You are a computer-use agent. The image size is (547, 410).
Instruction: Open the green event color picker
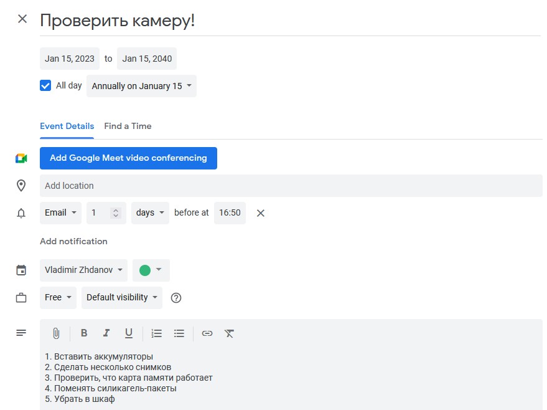tap(151, 270)
